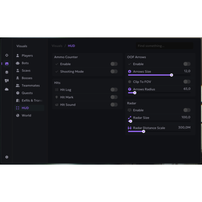This screenshot has width=202, height=202.
Task: Select the image Visuals icon in left rail
Action: coord(7,64)
